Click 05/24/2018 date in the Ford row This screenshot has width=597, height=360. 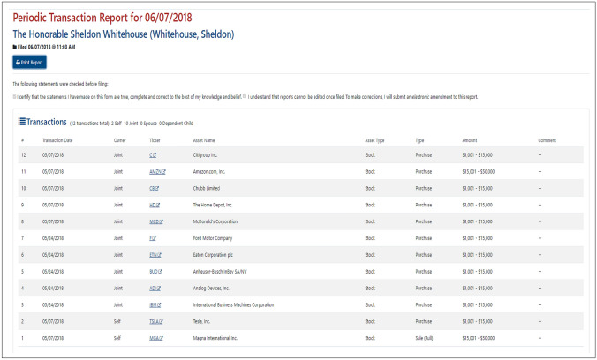(53, 238)
